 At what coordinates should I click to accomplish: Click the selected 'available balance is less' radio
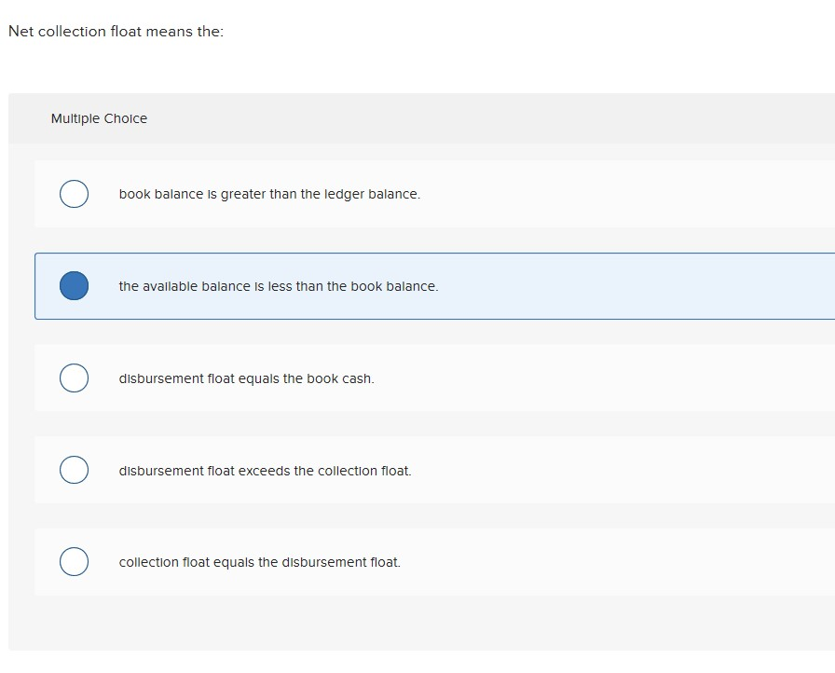click(x=74, y=286)
